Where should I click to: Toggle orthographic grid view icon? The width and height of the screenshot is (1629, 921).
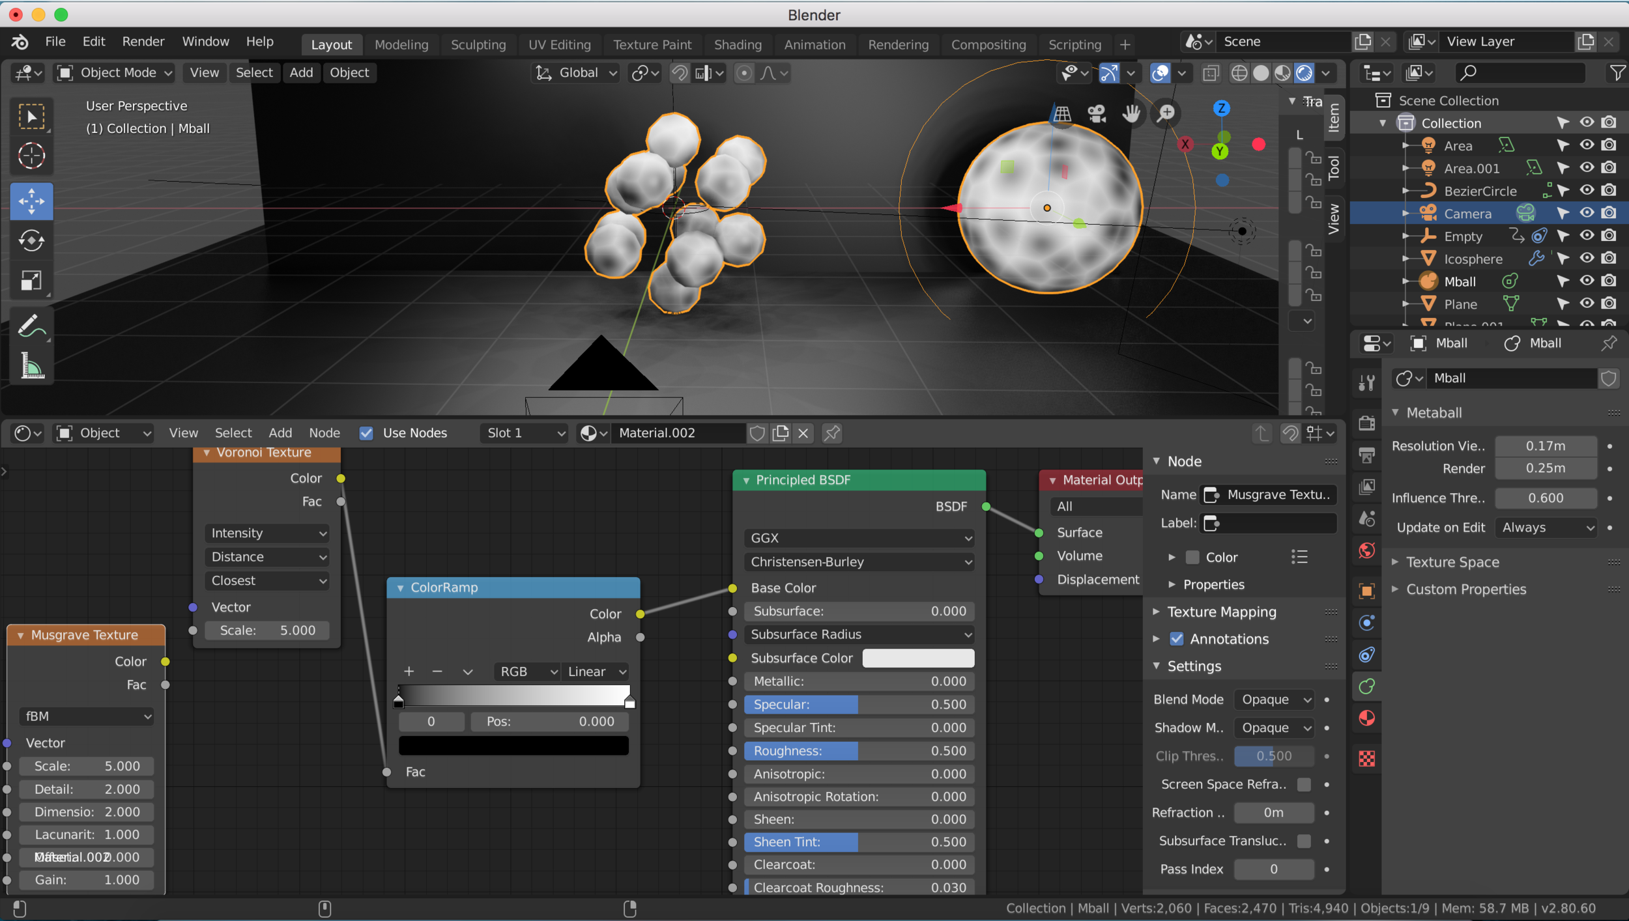[1062, 114]
